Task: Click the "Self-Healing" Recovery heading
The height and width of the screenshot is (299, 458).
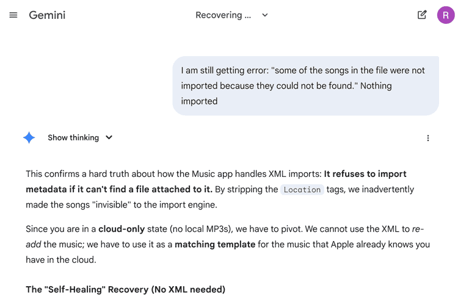Action: point(125,289)
